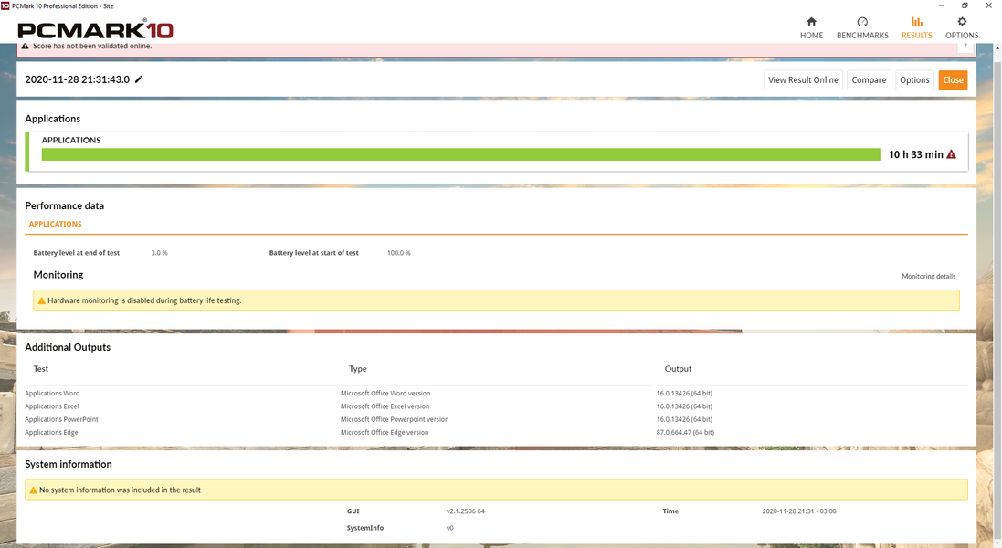The image size is (1002, 548).
Task: Click the Time value 2020-11-28 21:31 +03:00
Action: point(799,511)
